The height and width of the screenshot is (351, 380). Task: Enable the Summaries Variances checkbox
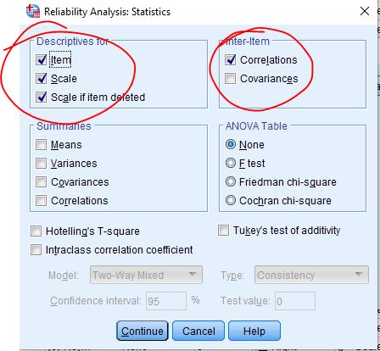(42, 164)
